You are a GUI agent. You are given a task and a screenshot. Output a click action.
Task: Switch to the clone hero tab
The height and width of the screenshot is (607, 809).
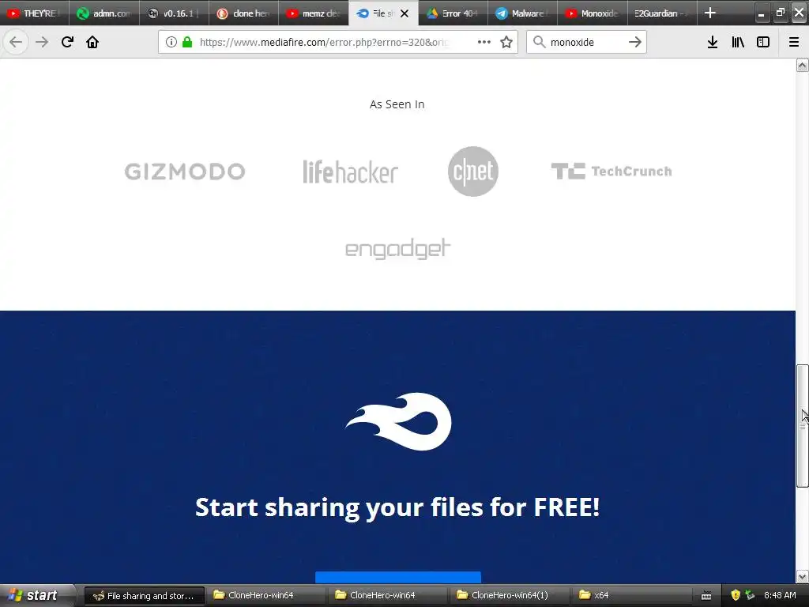click(x=243, y=13)
